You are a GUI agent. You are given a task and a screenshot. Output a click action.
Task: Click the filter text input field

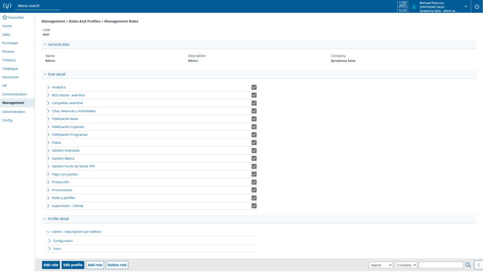pyautogui.click(x=441, y=265)
